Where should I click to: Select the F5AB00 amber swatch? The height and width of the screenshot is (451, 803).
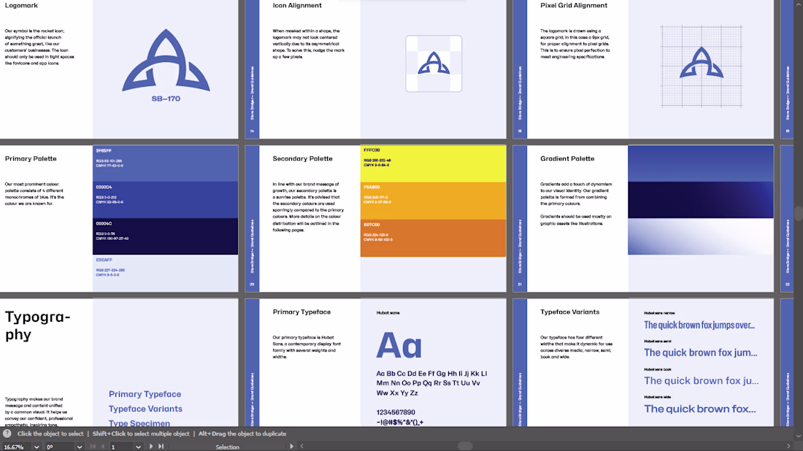coord(433,201)
